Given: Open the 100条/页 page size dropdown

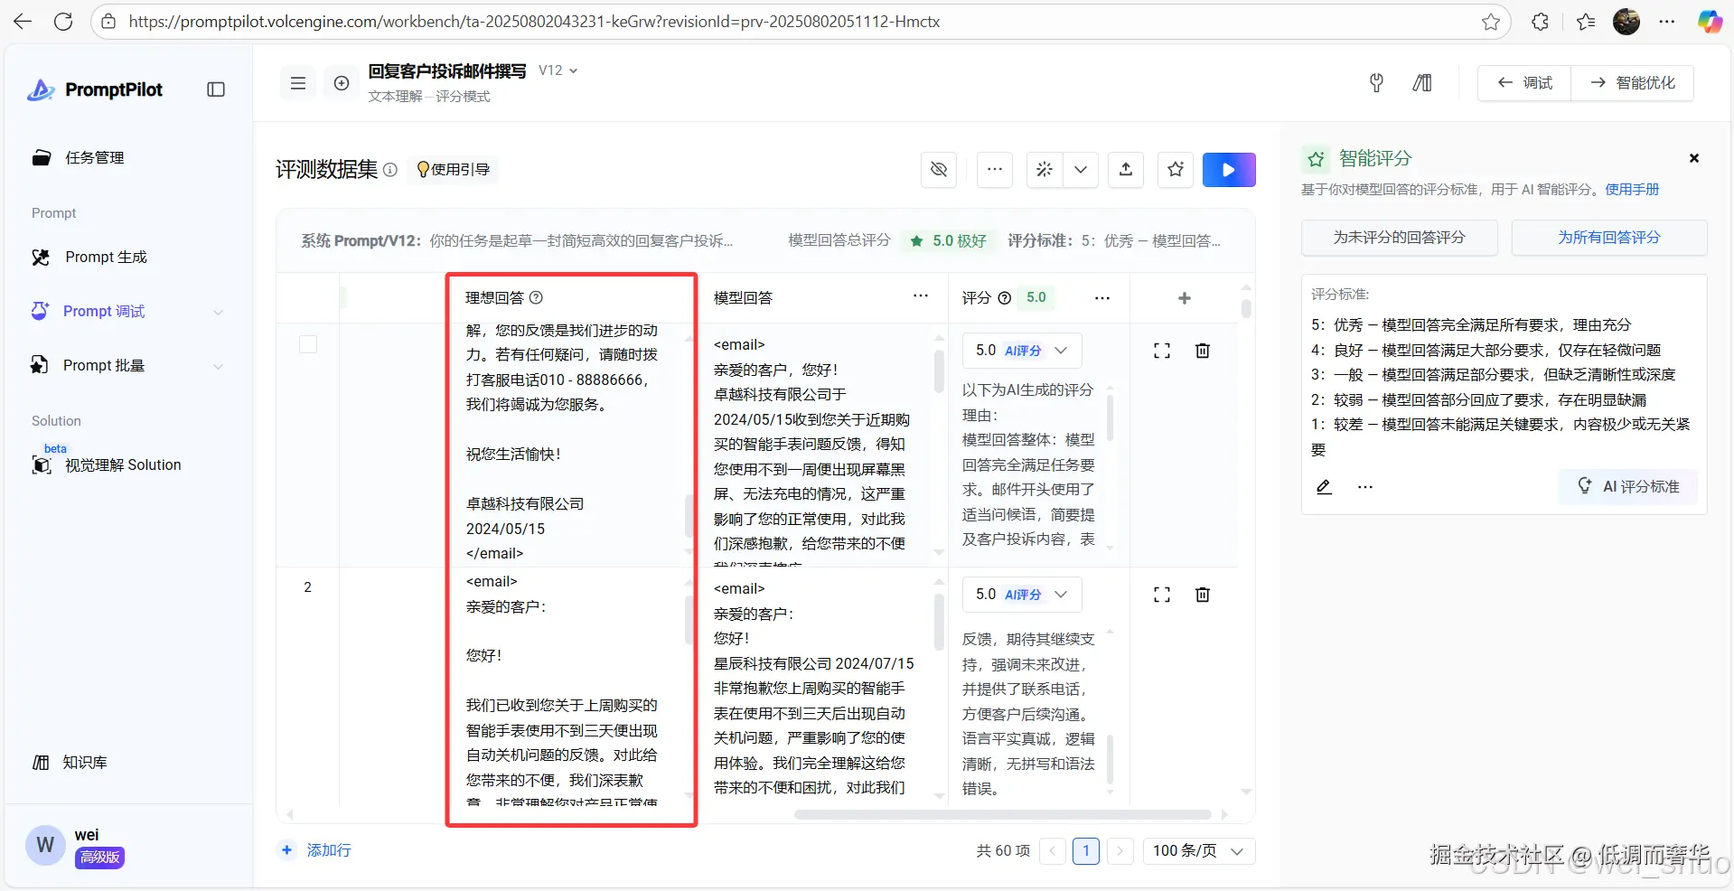Looking at the screenshot, I should (x=1198, y=850).
